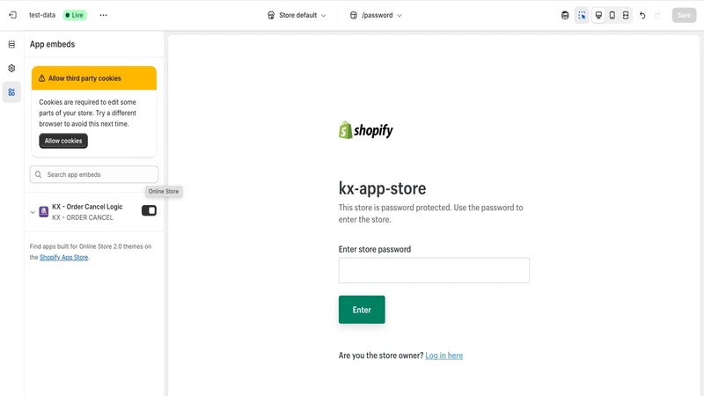Click the Enter store password label
704x396 pixels.
tap(375, 249)
